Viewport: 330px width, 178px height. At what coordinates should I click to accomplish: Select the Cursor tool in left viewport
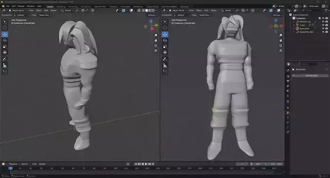point(5,28)
